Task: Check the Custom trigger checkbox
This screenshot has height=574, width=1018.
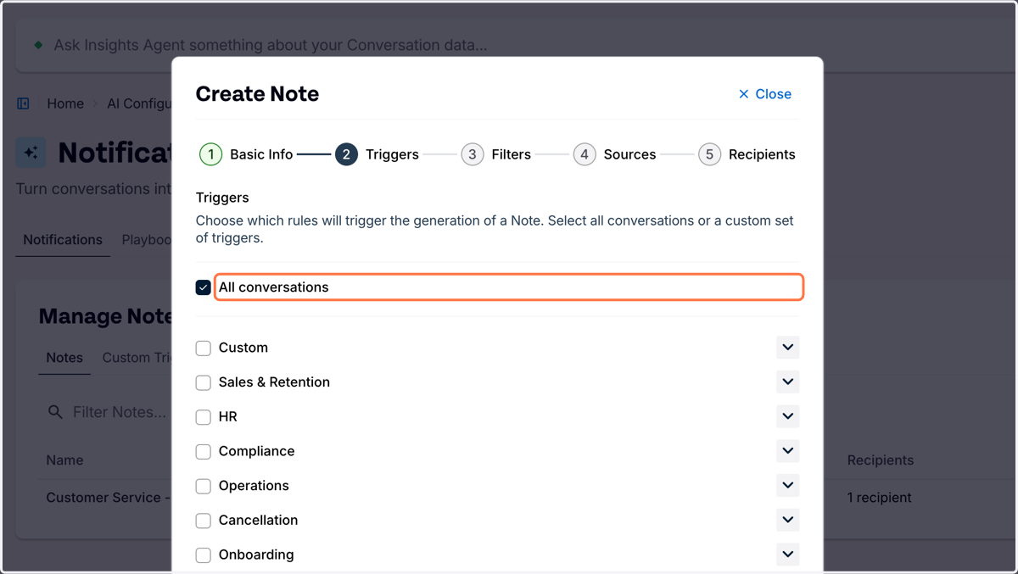Action: click(x=204, y=348)
